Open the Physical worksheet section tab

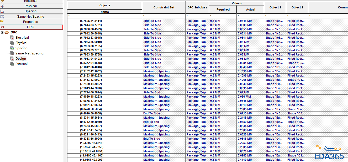31,6
